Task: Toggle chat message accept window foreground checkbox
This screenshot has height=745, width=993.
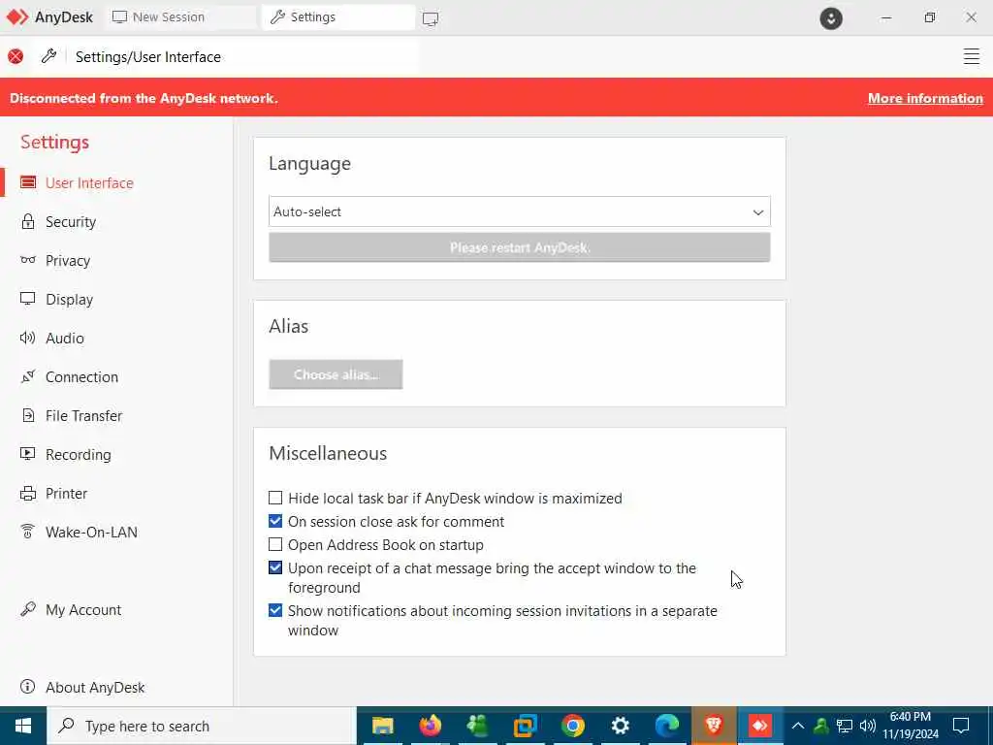Action: click(x=275, y=567)
